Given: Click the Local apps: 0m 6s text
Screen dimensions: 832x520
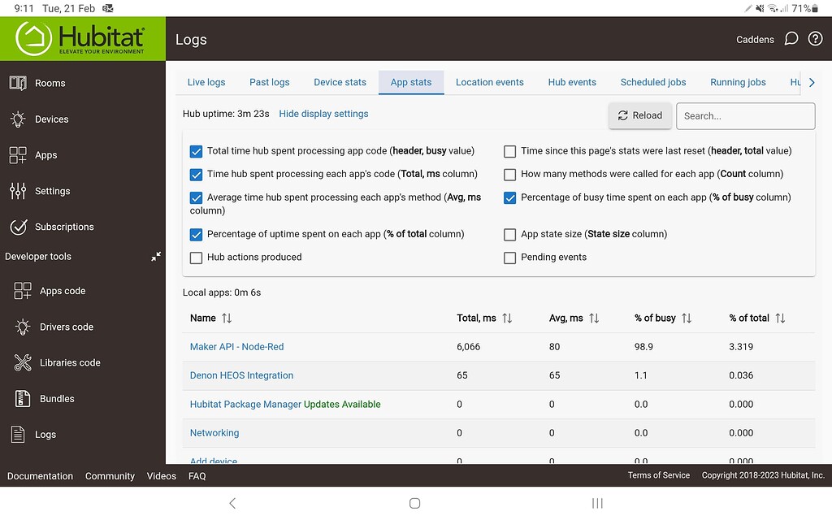Looking at the screenshot, I should (x=221, y=292).
